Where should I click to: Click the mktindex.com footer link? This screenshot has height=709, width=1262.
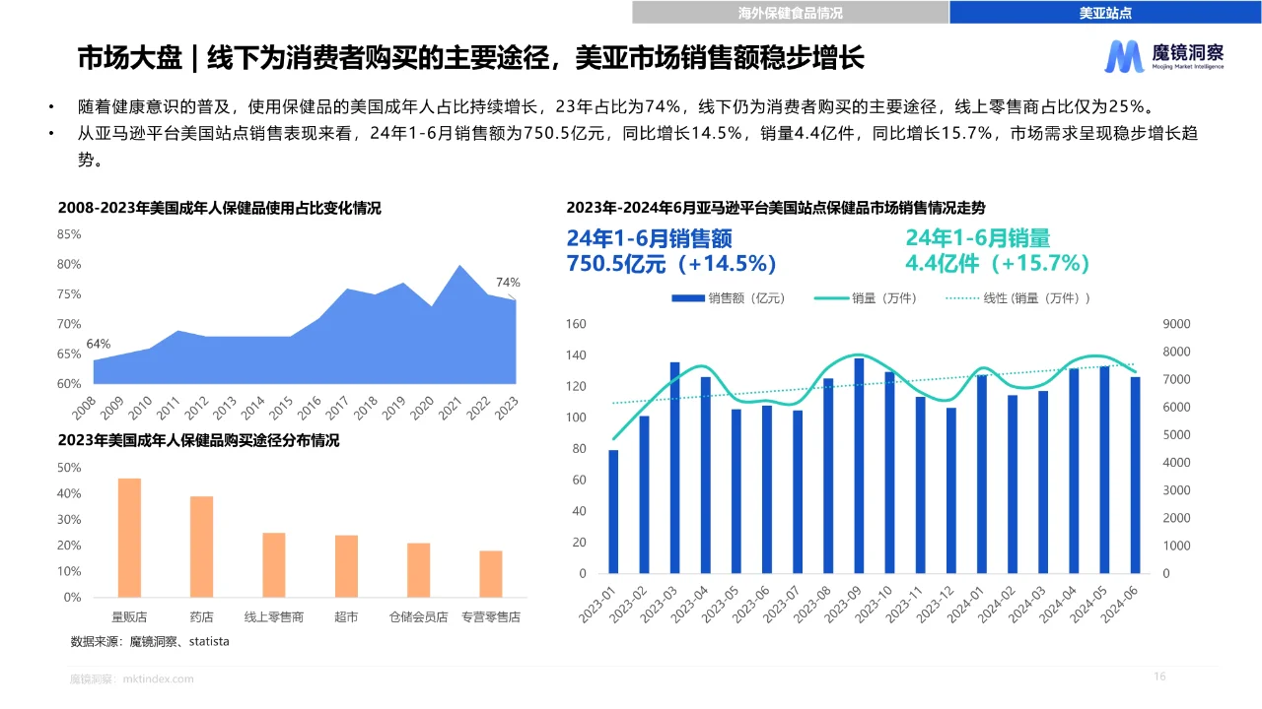click(159, 678)
